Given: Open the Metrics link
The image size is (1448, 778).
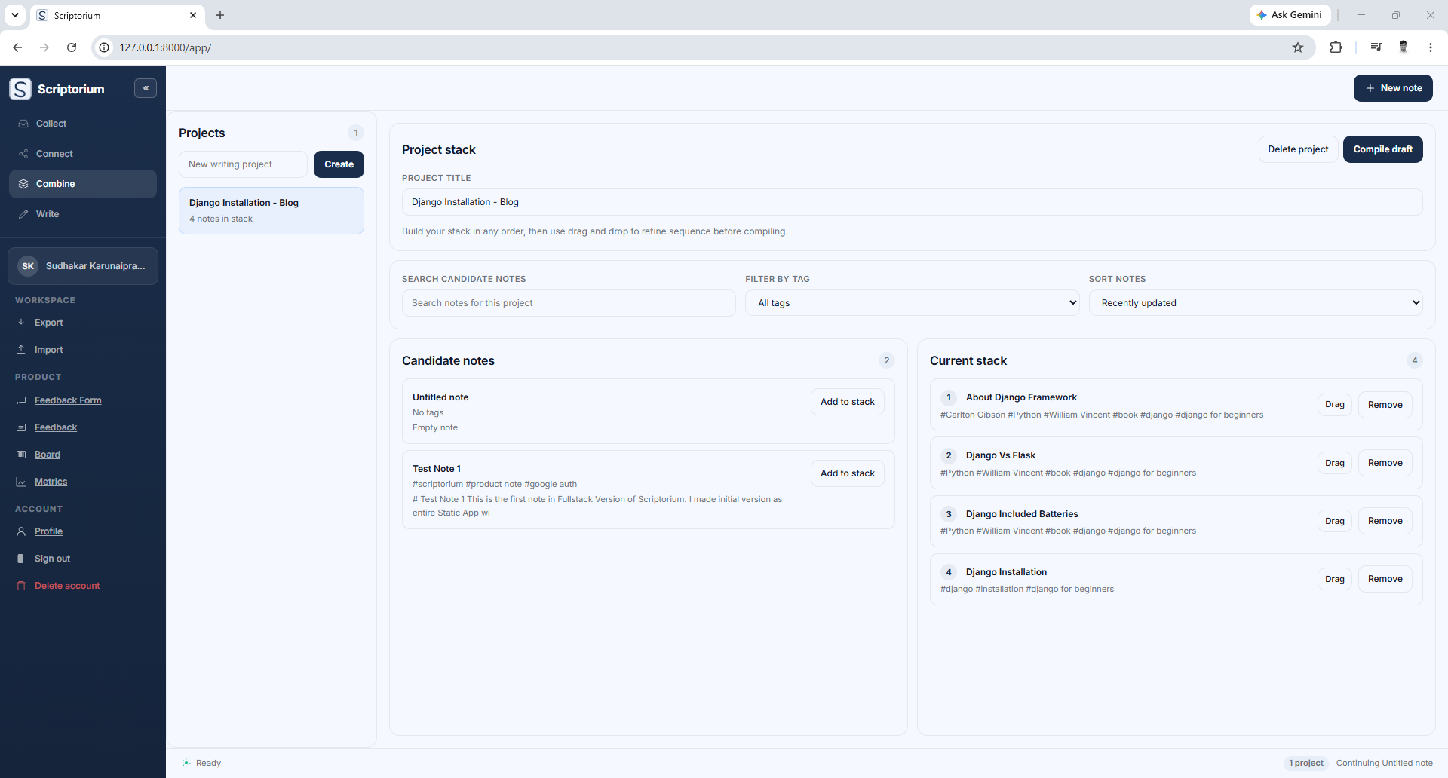Looking at the screenshot, I should point(51,482).
